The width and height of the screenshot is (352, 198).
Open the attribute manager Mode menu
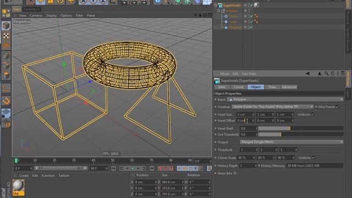pos(224,74)
